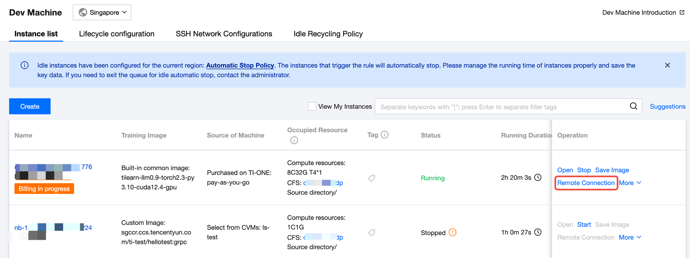Image resolution: width=690 pixels, height=258 pixels.
Task: Click the search magnifier icon
Action: [x=633, y=106]
